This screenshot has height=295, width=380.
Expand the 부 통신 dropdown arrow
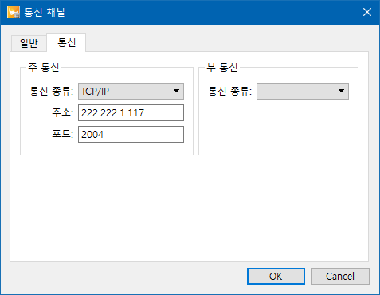pos(341,91)
